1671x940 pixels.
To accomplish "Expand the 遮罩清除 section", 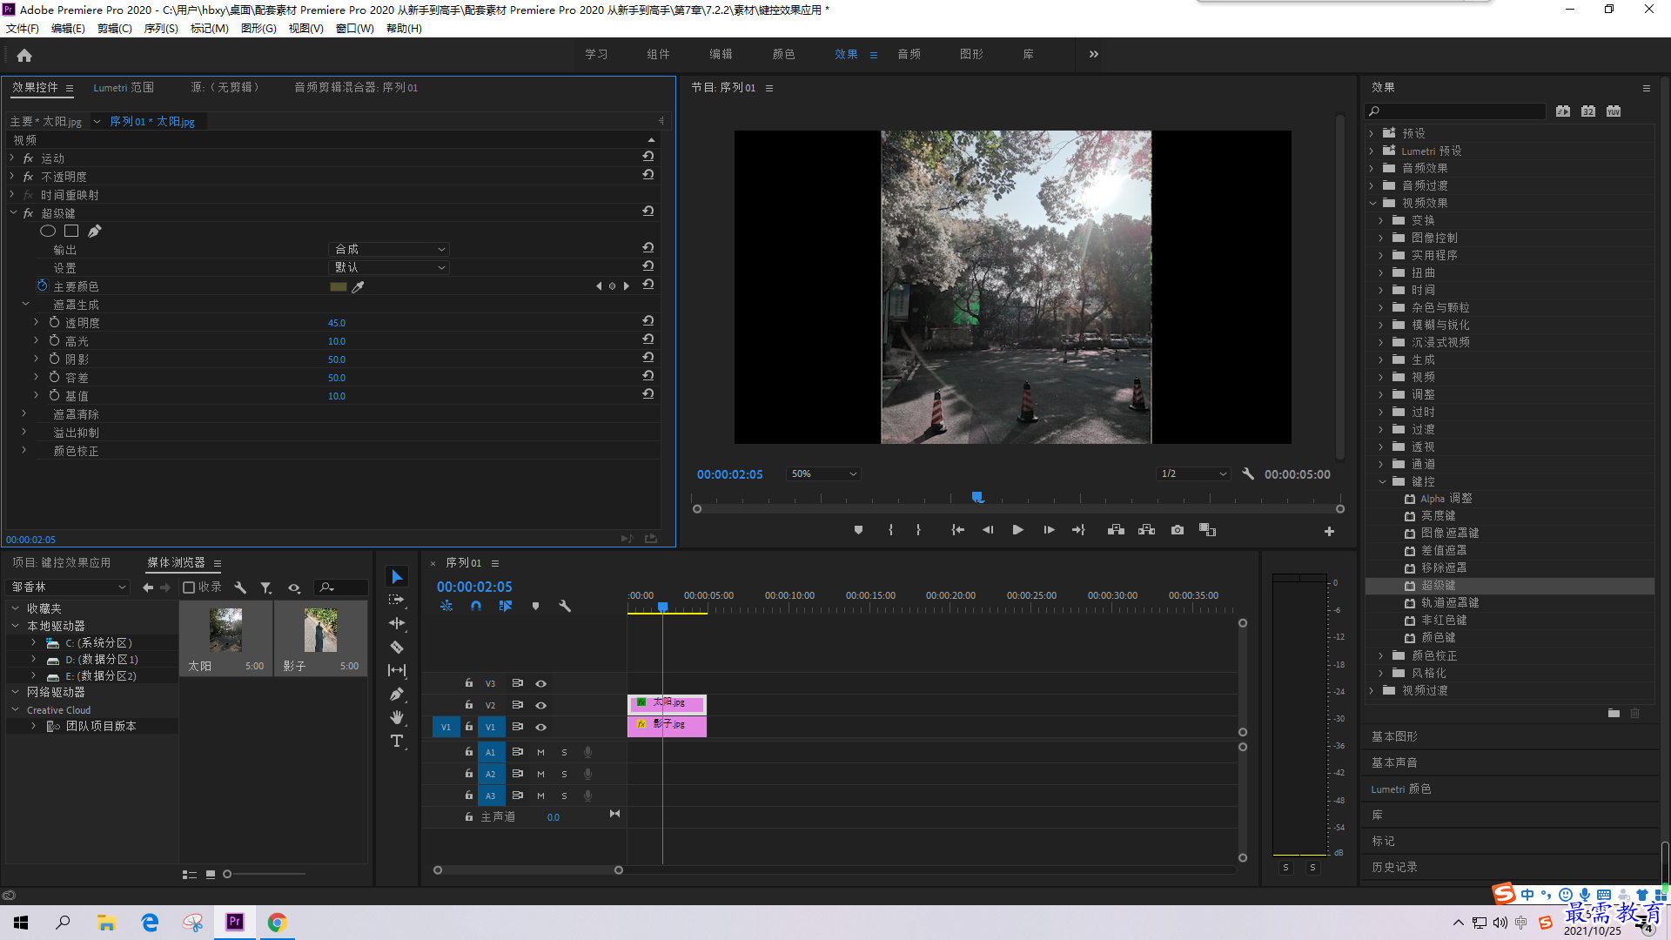I will click(24, 414).
